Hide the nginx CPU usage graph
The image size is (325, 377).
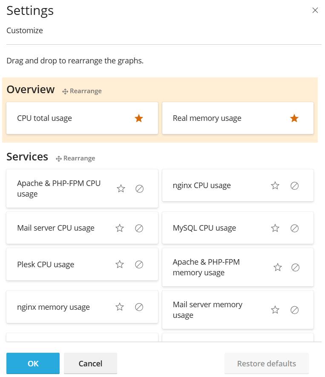294,186
